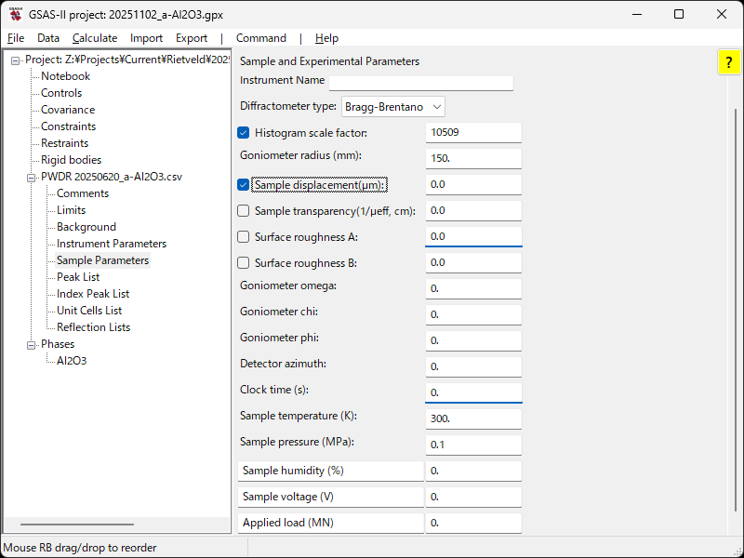Open the Export menu
Screen dimensions: 744x558
(x=192, y=38)
